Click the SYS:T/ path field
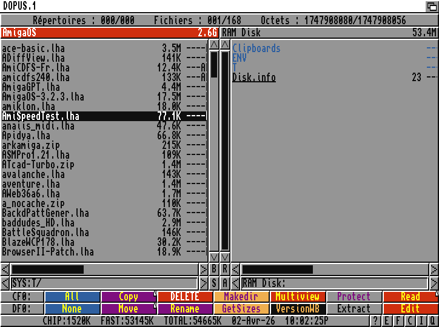 pyautogui.click(x=104, y=283)
